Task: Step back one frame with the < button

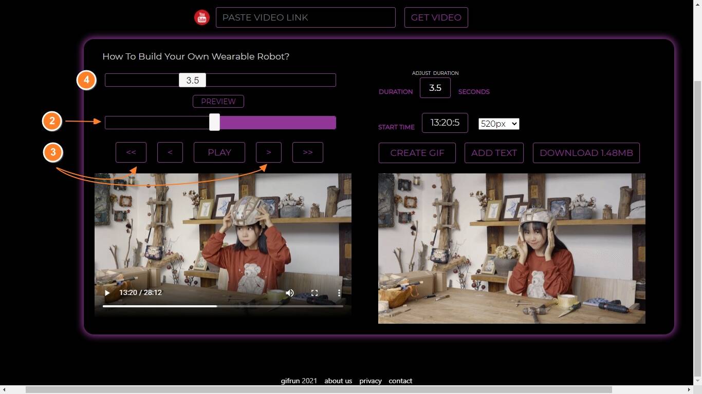Action: tap(170, 152)
